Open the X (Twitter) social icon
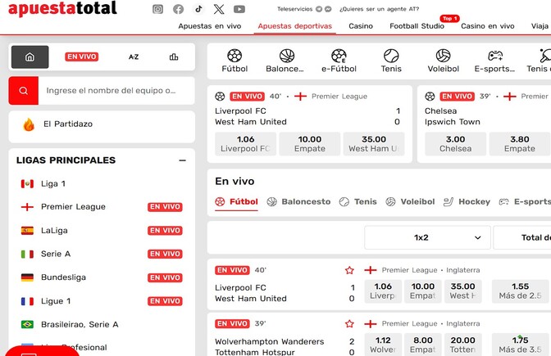This screenshot has height=356, width=551. coord(219,9)
